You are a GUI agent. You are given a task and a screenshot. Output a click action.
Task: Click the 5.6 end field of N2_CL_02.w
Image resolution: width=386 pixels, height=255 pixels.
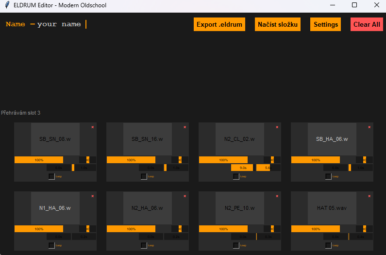click(x=269, y=168)
